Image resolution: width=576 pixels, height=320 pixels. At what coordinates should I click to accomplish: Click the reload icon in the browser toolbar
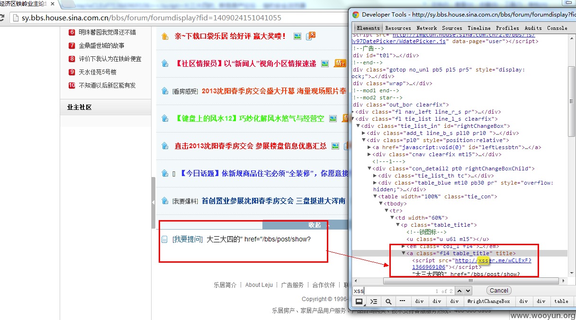click(x=2, y=18)
